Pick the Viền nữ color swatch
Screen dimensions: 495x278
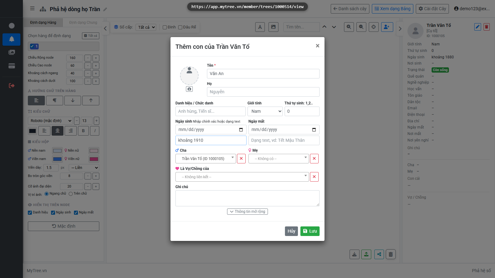tap(94, 159)
